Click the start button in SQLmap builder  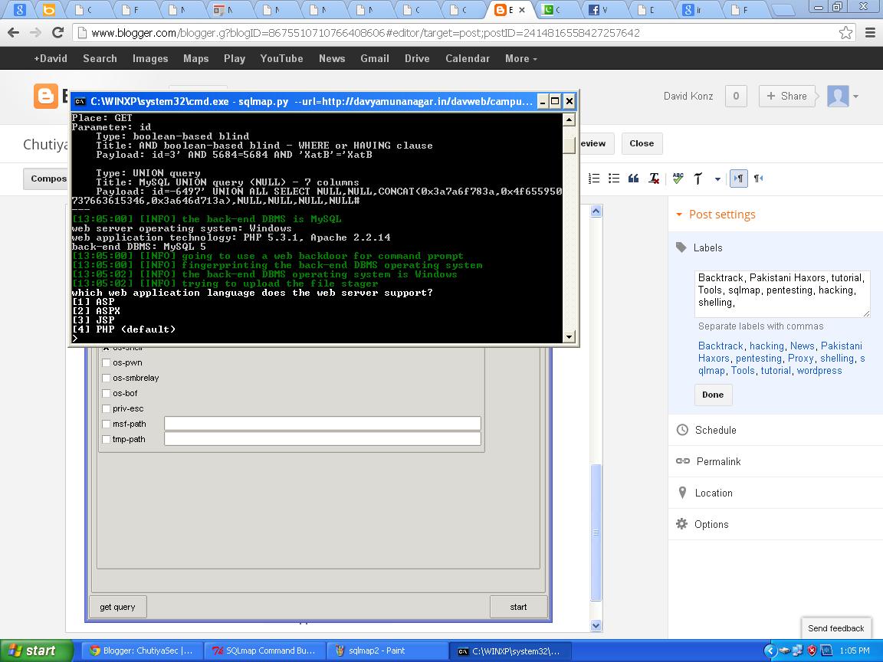pyautogui.click(x=518, y=607)
